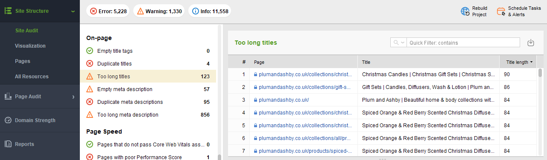Image resolution: width=547 pixels, height=160 pixels.
Task: Select title 'Gift Sets | Candles, Diffusers'
Action: click(428, 87)
